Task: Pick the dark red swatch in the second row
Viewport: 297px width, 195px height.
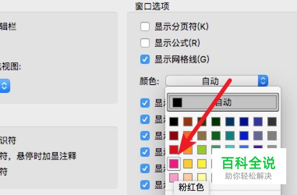Action: point(174,136)
